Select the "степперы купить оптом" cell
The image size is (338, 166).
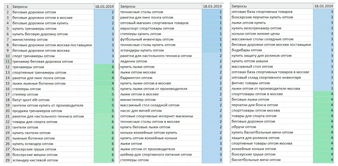point(161,34)
